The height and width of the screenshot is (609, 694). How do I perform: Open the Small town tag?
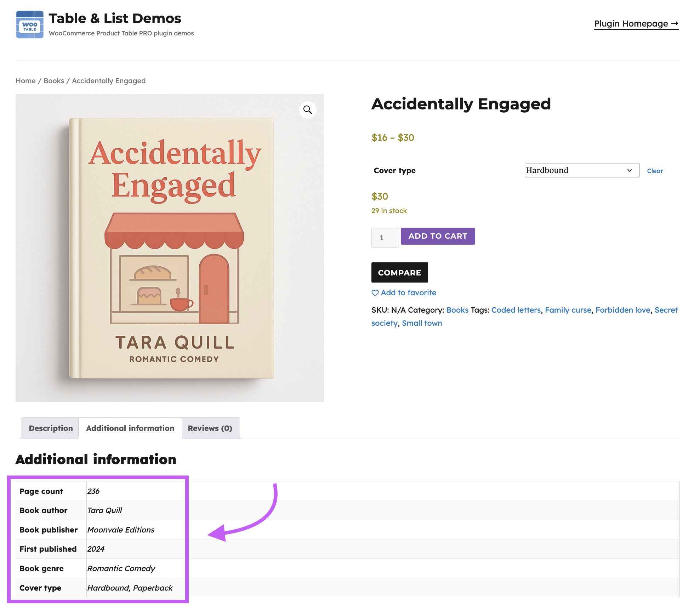pyautogui.click(x=422, y=323)
